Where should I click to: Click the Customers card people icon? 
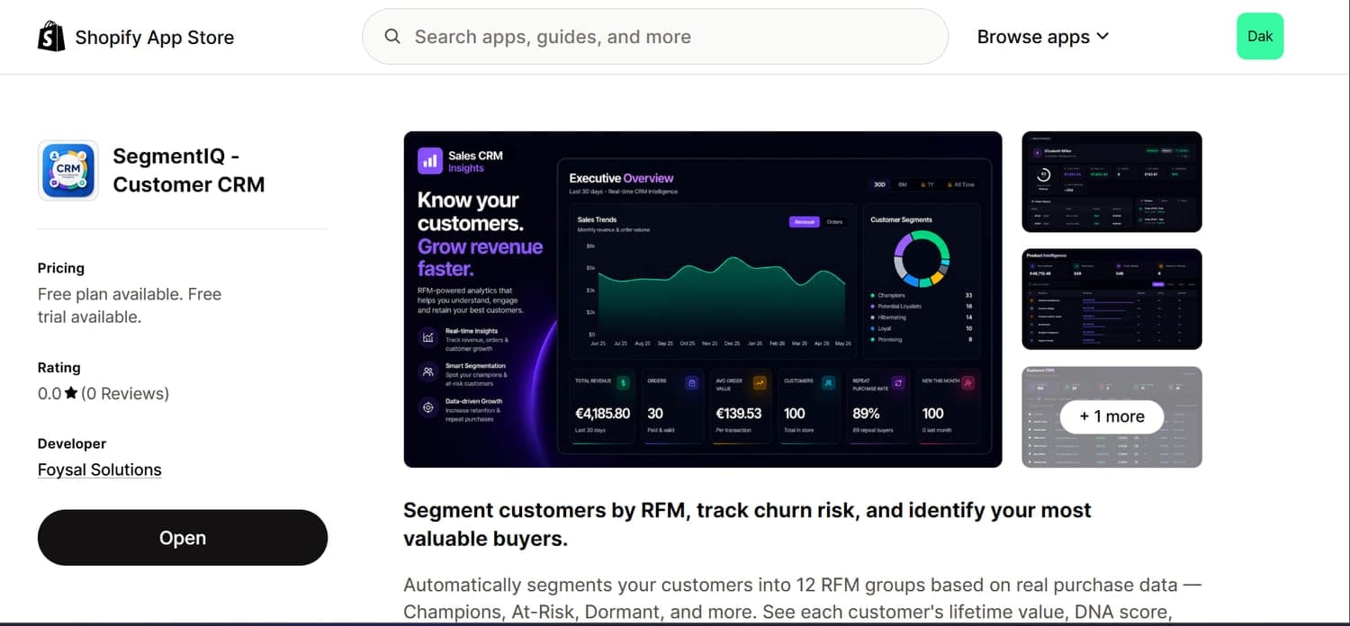pos(828,383)
